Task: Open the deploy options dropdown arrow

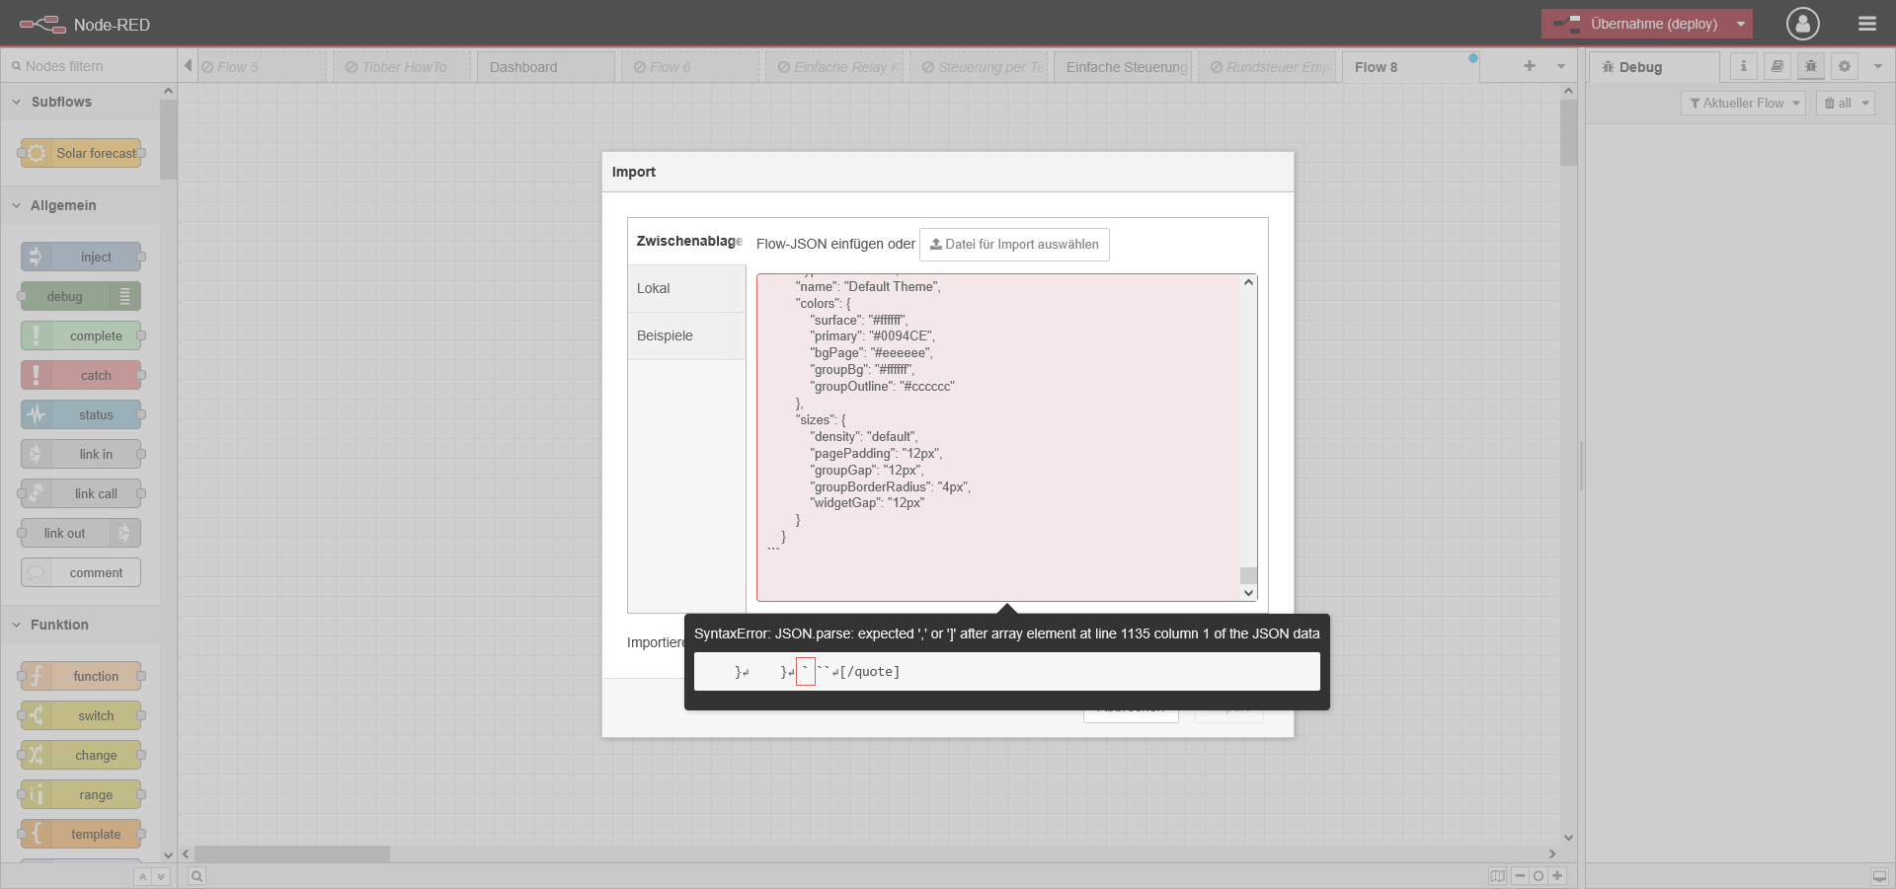Action: pyautogui.click(x=1740, y=24)
